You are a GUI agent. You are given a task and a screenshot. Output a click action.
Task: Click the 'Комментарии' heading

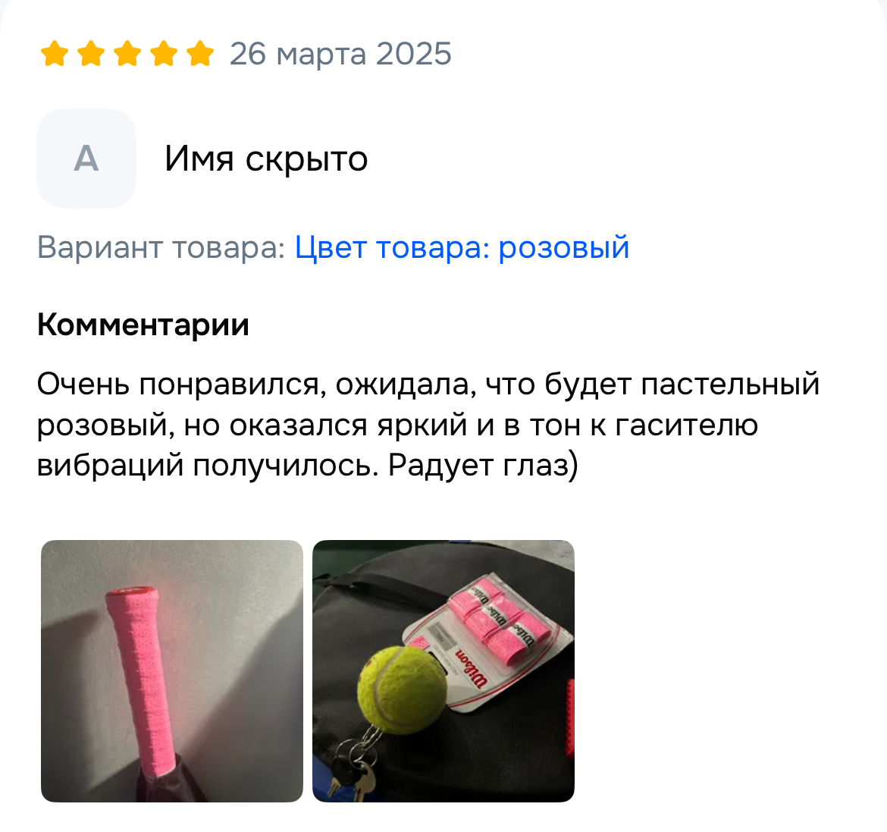[x=143, y=325]
